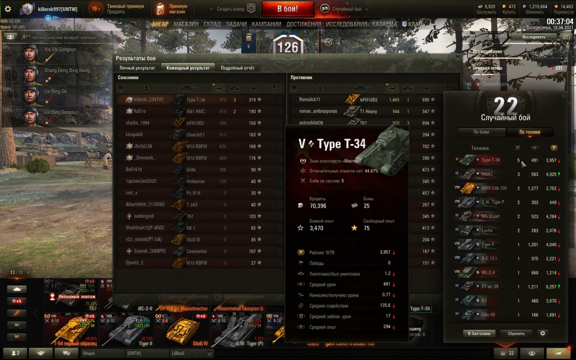
Task: Click the tank-type filter icon in carousel sidebar
Action: tap(17, 289)
